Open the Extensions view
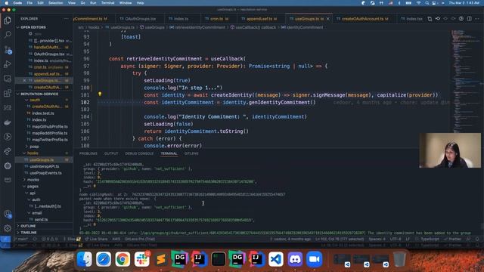484x272 pixels. point(8,93)
